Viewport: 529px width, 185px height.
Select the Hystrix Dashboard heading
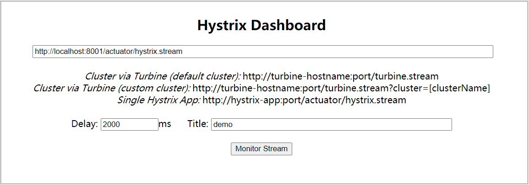pos(262,25)
